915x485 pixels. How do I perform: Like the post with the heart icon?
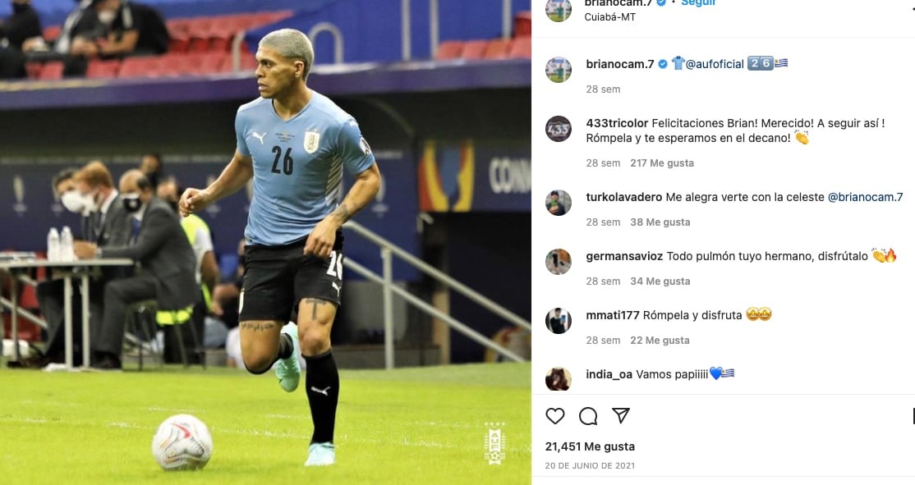point(555,415)
